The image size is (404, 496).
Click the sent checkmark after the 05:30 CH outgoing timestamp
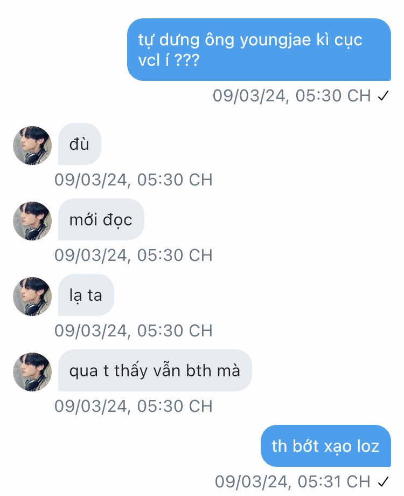click(383, 95)
